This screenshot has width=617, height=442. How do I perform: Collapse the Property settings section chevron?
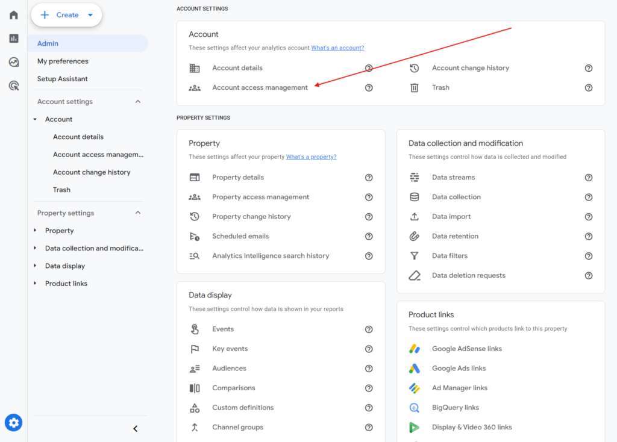tap(138, 213)
